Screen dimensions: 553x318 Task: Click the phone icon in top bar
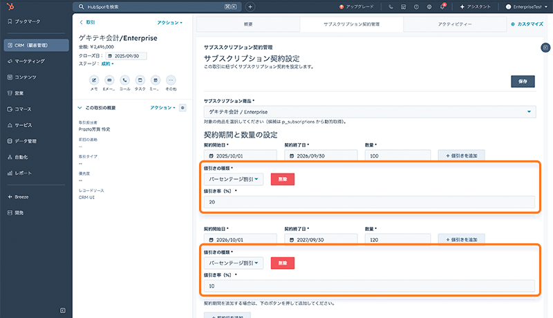pos(391,7)
